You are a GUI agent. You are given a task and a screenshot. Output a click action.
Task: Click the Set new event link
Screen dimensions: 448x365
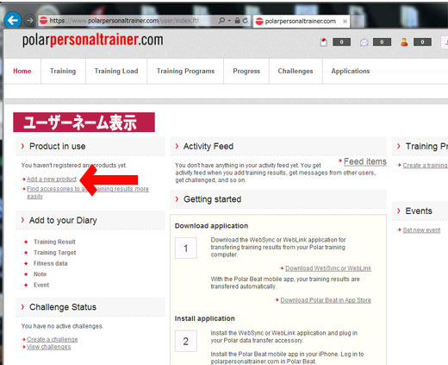pos(421,230)
